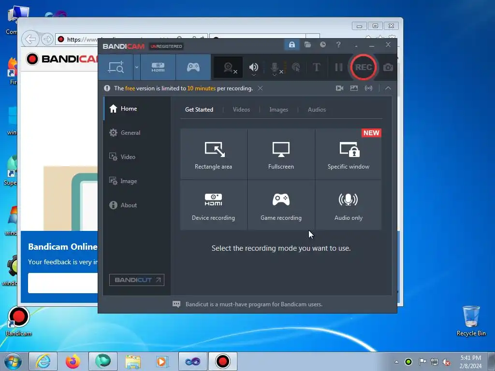Click the Bandicut must-have program message
Screen dimensions: 495x371
[254, 304]
